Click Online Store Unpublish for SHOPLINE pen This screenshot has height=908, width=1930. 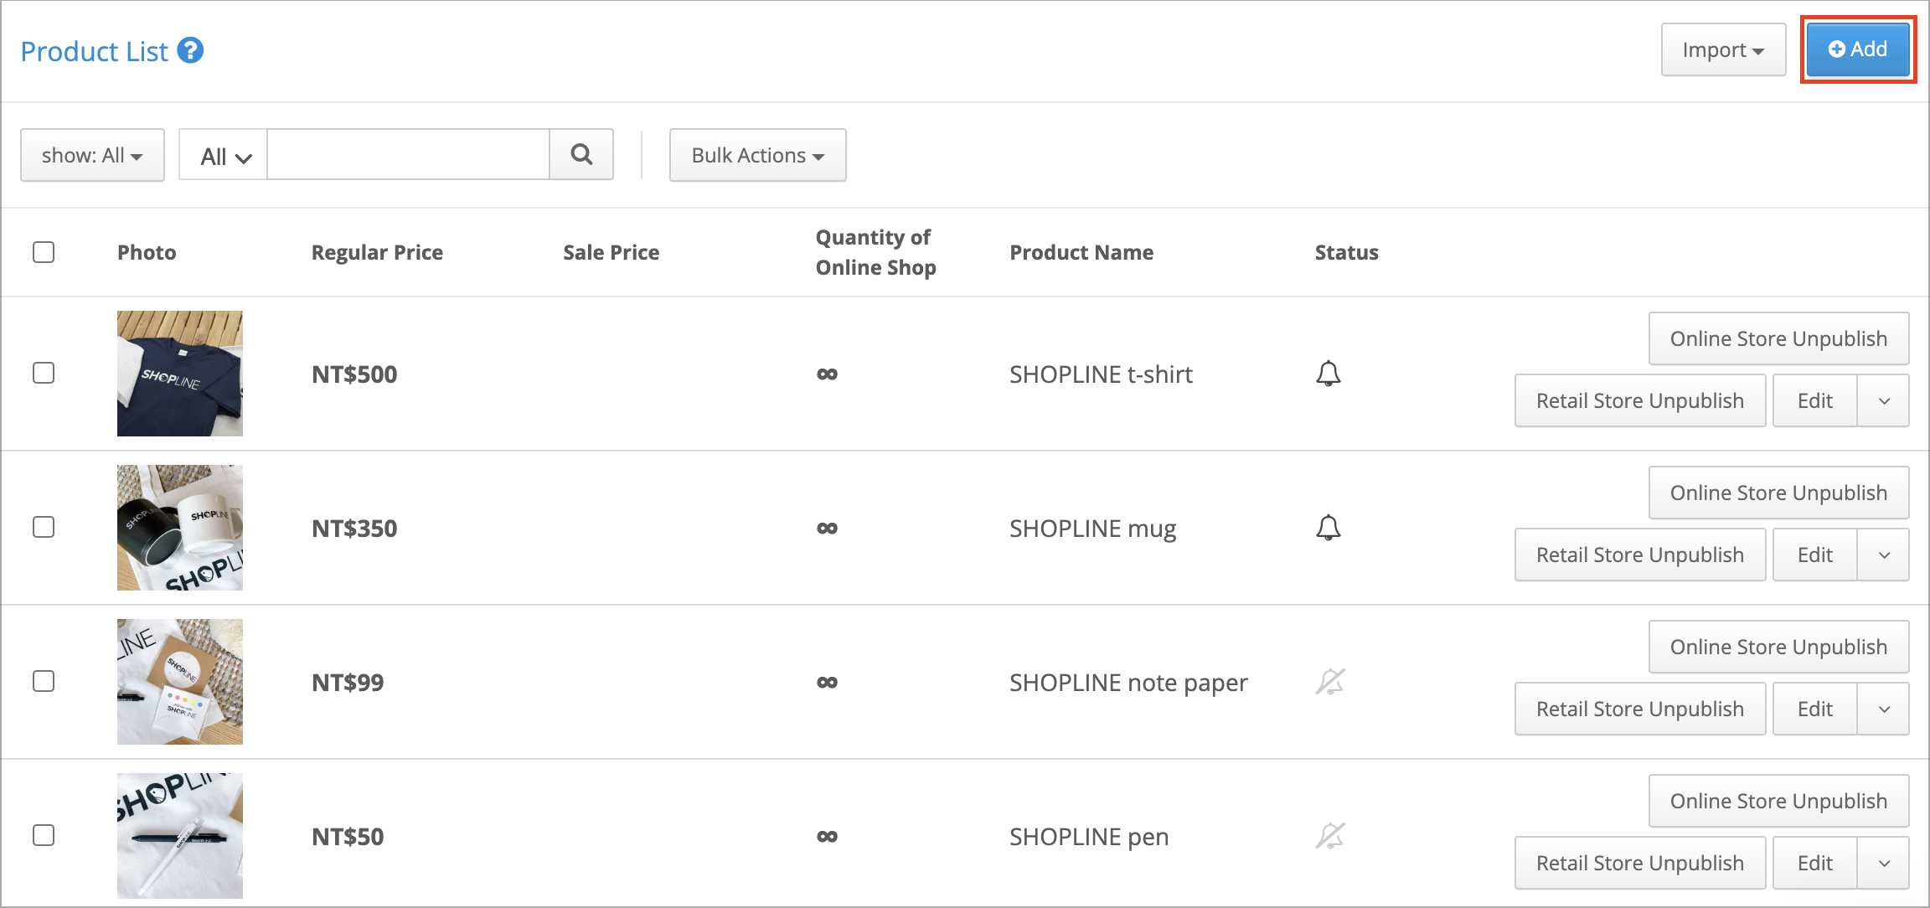1778,801
